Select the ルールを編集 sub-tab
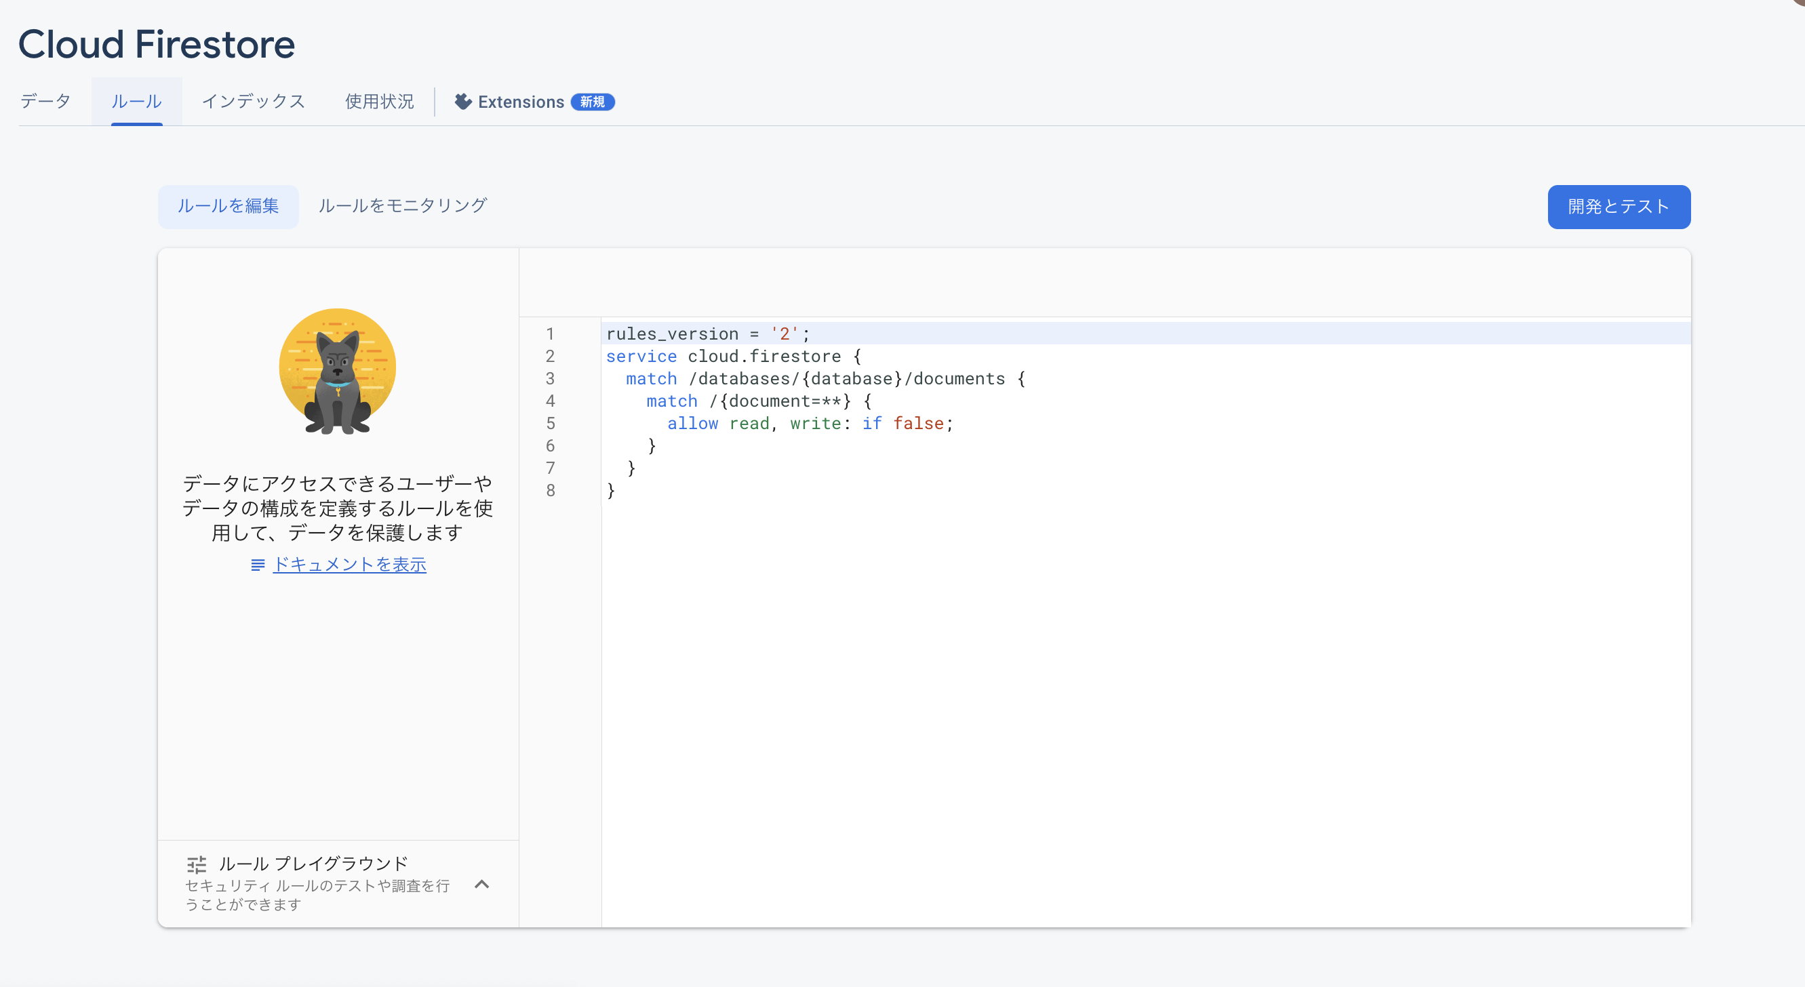The image size is (1805, 987). pyautogui.click(x=228, y=206)
